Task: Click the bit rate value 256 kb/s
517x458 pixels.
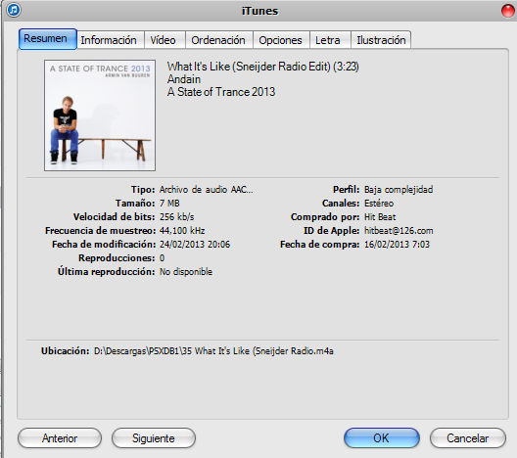Action: point(176,217)
